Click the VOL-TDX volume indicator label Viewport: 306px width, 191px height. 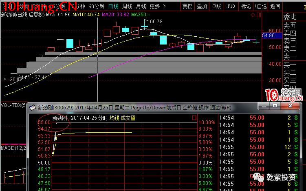(13, 105)
